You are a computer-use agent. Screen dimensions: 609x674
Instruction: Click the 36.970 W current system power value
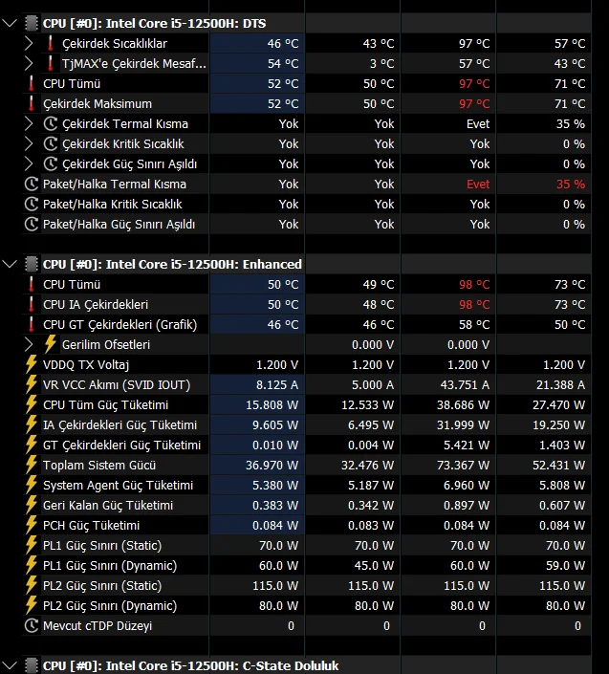(272, 465)
